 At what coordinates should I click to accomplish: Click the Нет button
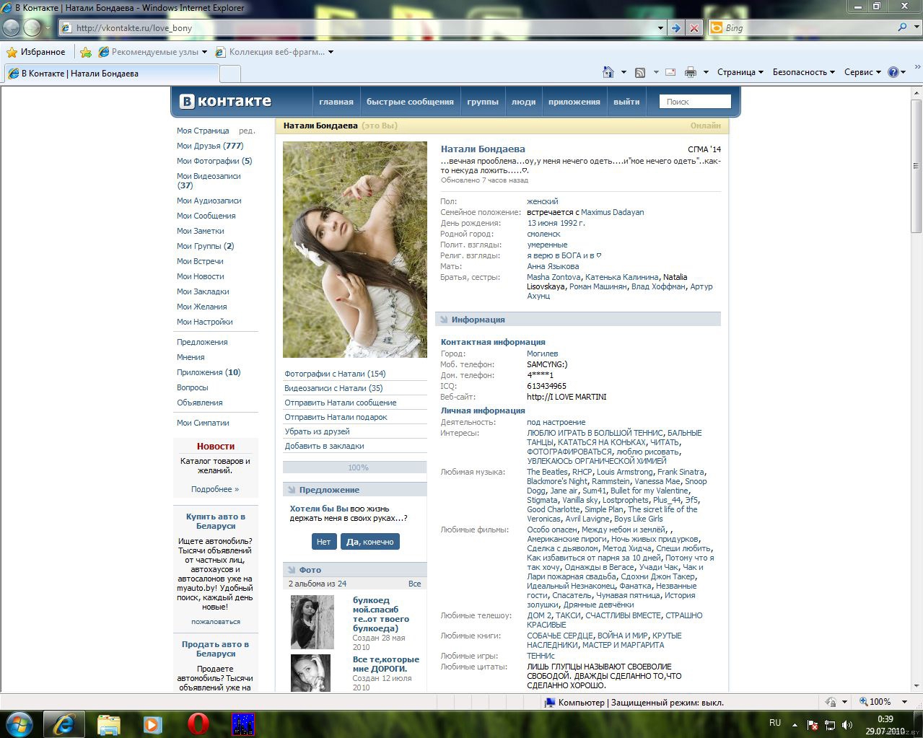pyautogui.click(x=323, y=542)
